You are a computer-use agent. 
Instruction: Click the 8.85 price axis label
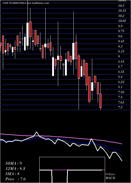(121, 62)
